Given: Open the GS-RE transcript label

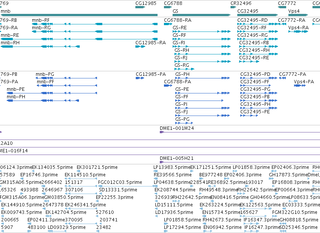Looking at the screenshot, I should pyautogui.click(x=180, y=28).
